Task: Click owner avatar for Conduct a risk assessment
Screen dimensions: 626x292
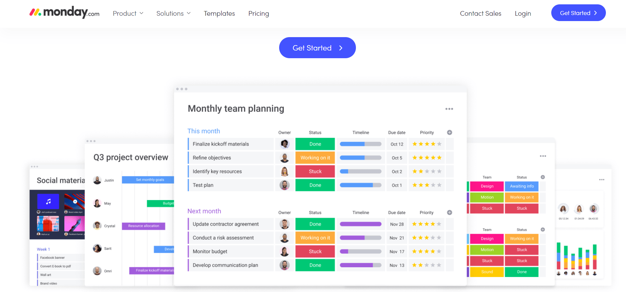Action: tap(285, 238)
